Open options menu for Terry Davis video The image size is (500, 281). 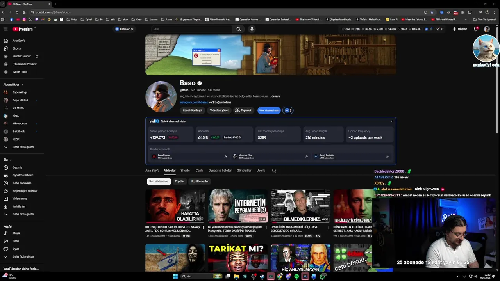tap(266, 227)
